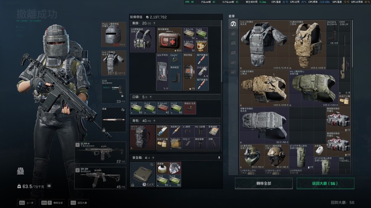
Task: Select the 5.56x45 M855A1 ammo with 30
Action: coord(189,46)
